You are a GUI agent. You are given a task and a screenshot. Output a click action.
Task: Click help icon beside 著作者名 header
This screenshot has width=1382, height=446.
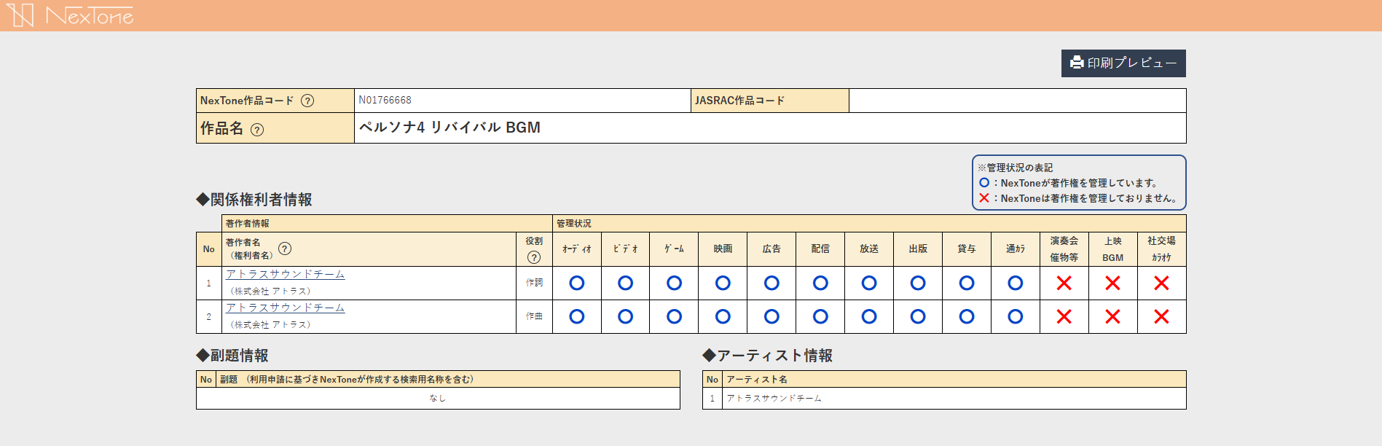pos(285,249)
